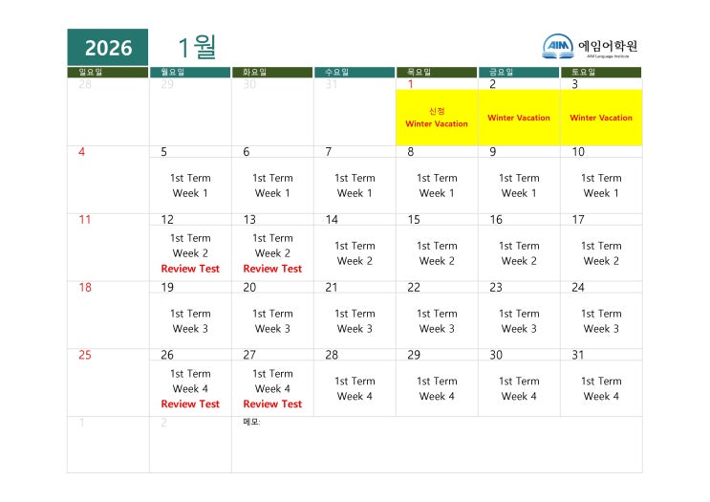Viewport: 710px width, 502px height.
Task: Select date number 12
Action: [x=167, y=220]
